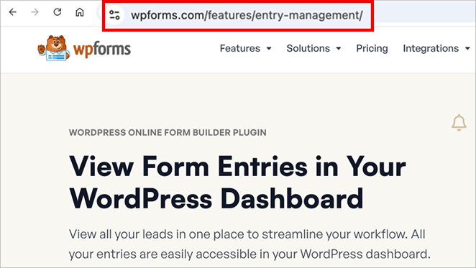Click 'WORDPRESS ONLINE FORM BUILDER PLUGIN' text
476x268 pixels.
(168, 133)
